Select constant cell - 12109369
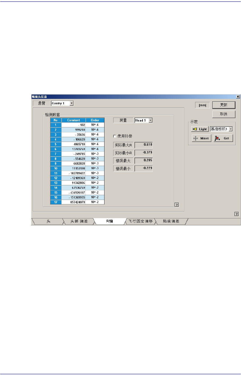This screenshot has width=241, height=377. [73, 178]
